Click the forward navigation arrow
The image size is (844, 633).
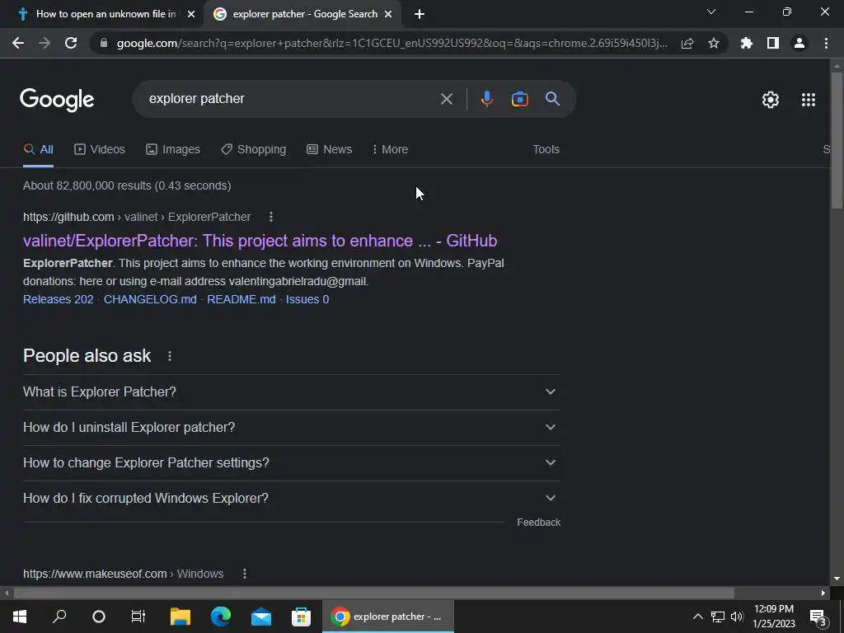45,43
